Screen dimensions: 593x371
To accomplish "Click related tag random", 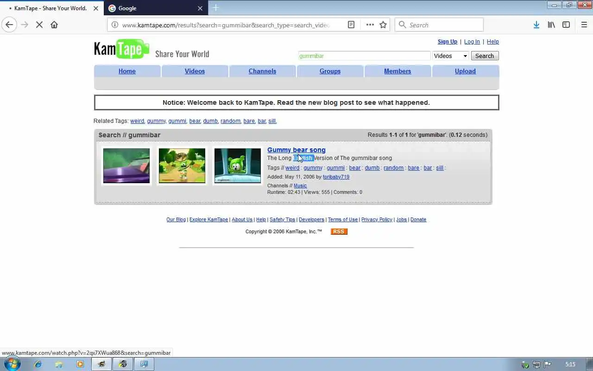I will coord(230,121).
